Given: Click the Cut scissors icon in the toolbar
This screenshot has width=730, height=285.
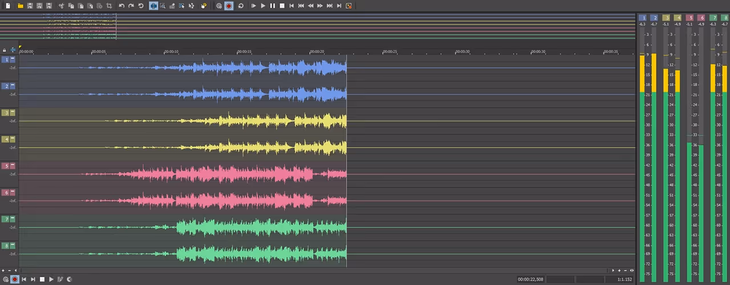Looking at the screenshot, I should pyautogui.click(x=61, y=6).
